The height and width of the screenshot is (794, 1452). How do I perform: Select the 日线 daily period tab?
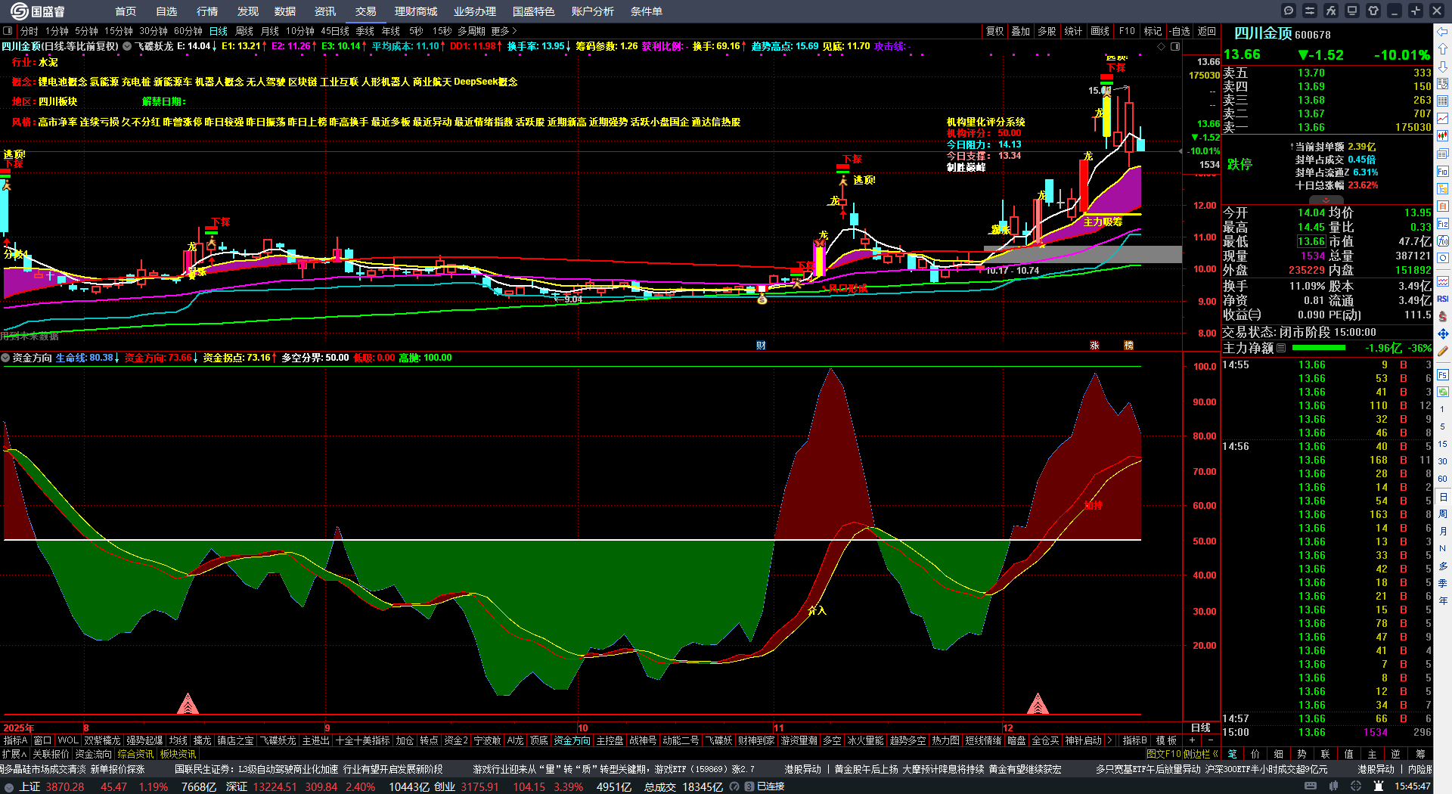(219, 31)
